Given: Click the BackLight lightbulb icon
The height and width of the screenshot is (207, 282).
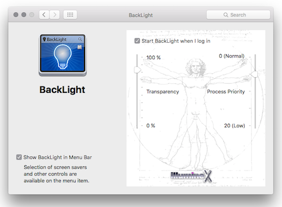Looking at the screenshot, I should tap(63, 55).
